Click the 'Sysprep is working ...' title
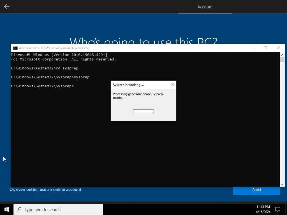Image resolution: width=287 pixels, height=215 pixels. click(128, 85)
